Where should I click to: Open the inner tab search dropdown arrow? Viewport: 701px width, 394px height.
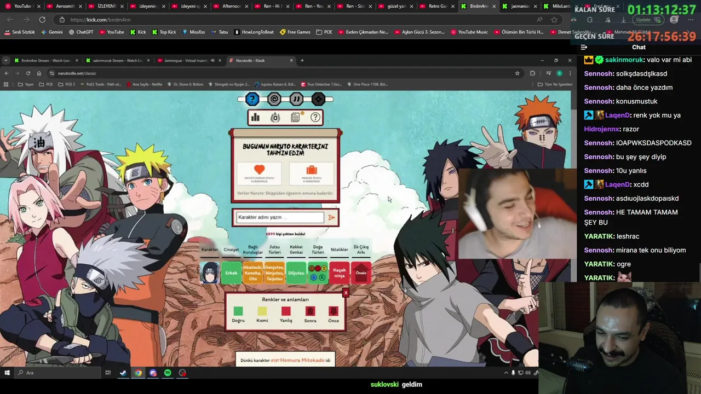pos(6,60)
